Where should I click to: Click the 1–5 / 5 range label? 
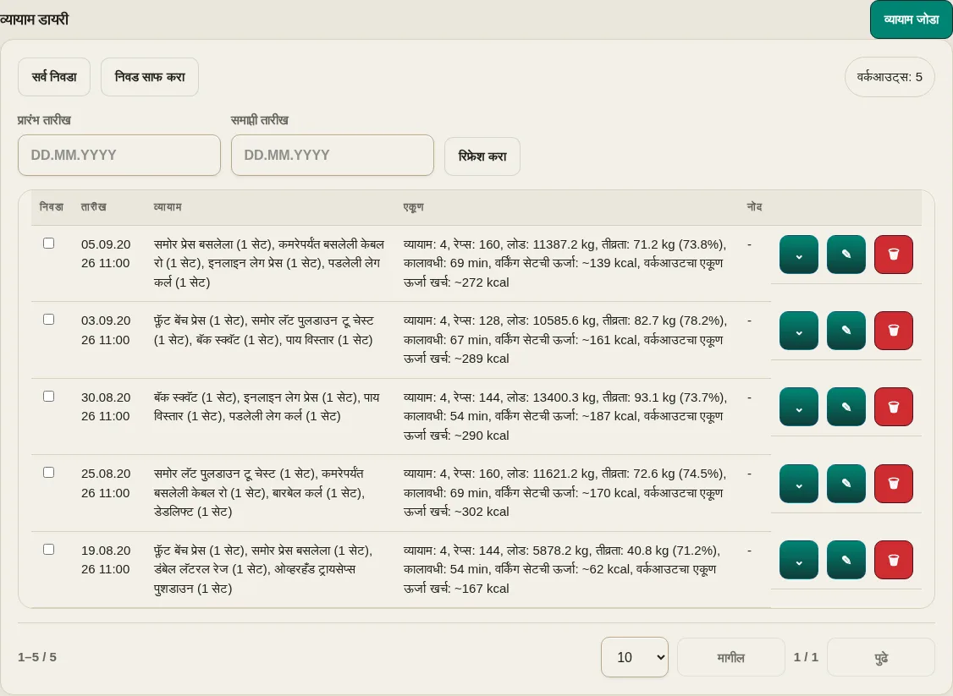(37, 657)
